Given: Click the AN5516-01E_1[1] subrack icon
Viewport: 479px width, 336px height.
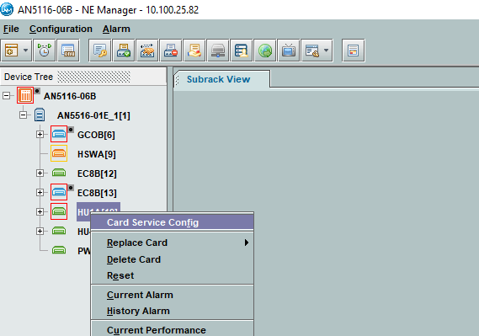Looking at the screenshot, I should pos(40,115).
